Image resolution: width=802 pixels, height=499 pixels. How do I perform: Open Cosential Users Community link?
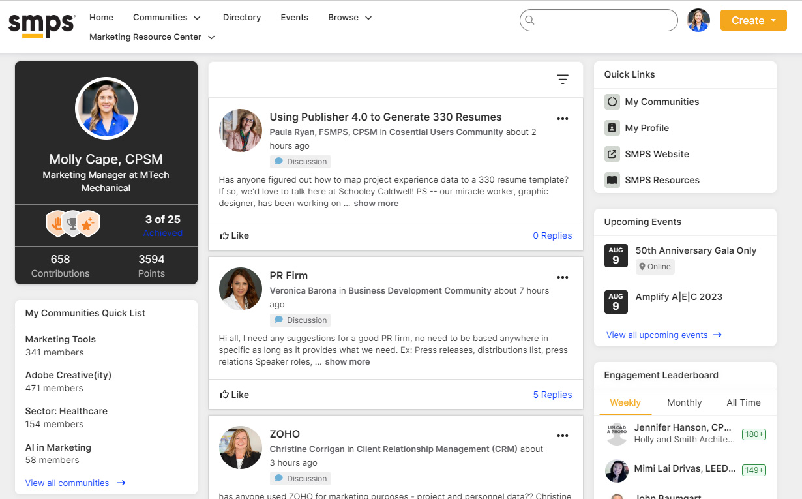click(x=446, y=132)
